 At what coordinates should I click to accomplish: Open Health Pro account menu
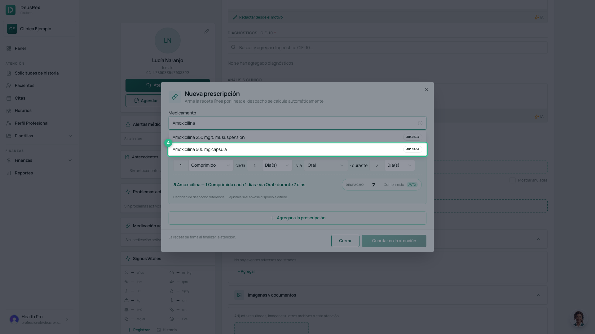[x=39, y=319]
